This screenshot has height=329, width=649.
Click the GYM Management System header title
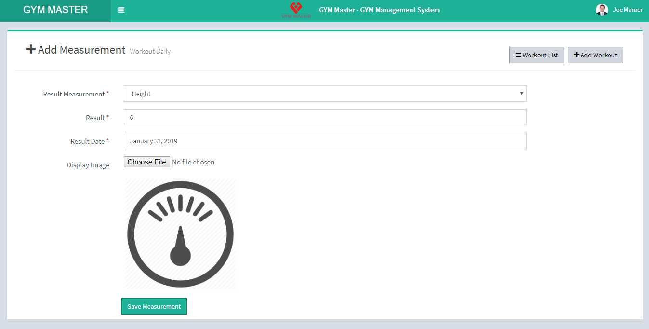379,10
